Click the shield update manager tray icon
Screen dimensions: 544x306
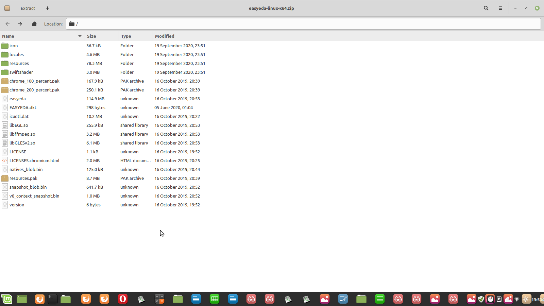(481, 299)
